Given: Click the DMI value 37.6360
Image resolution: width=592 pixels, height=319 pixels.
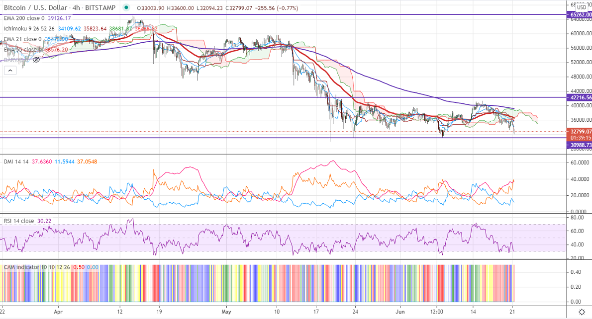Looking at the screenshot, I should [x=42, y=161].
